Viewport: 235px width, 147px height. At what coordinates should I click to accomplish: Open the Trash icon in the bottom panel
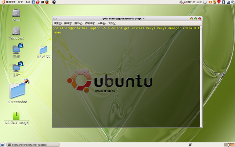tap(190, 145)
